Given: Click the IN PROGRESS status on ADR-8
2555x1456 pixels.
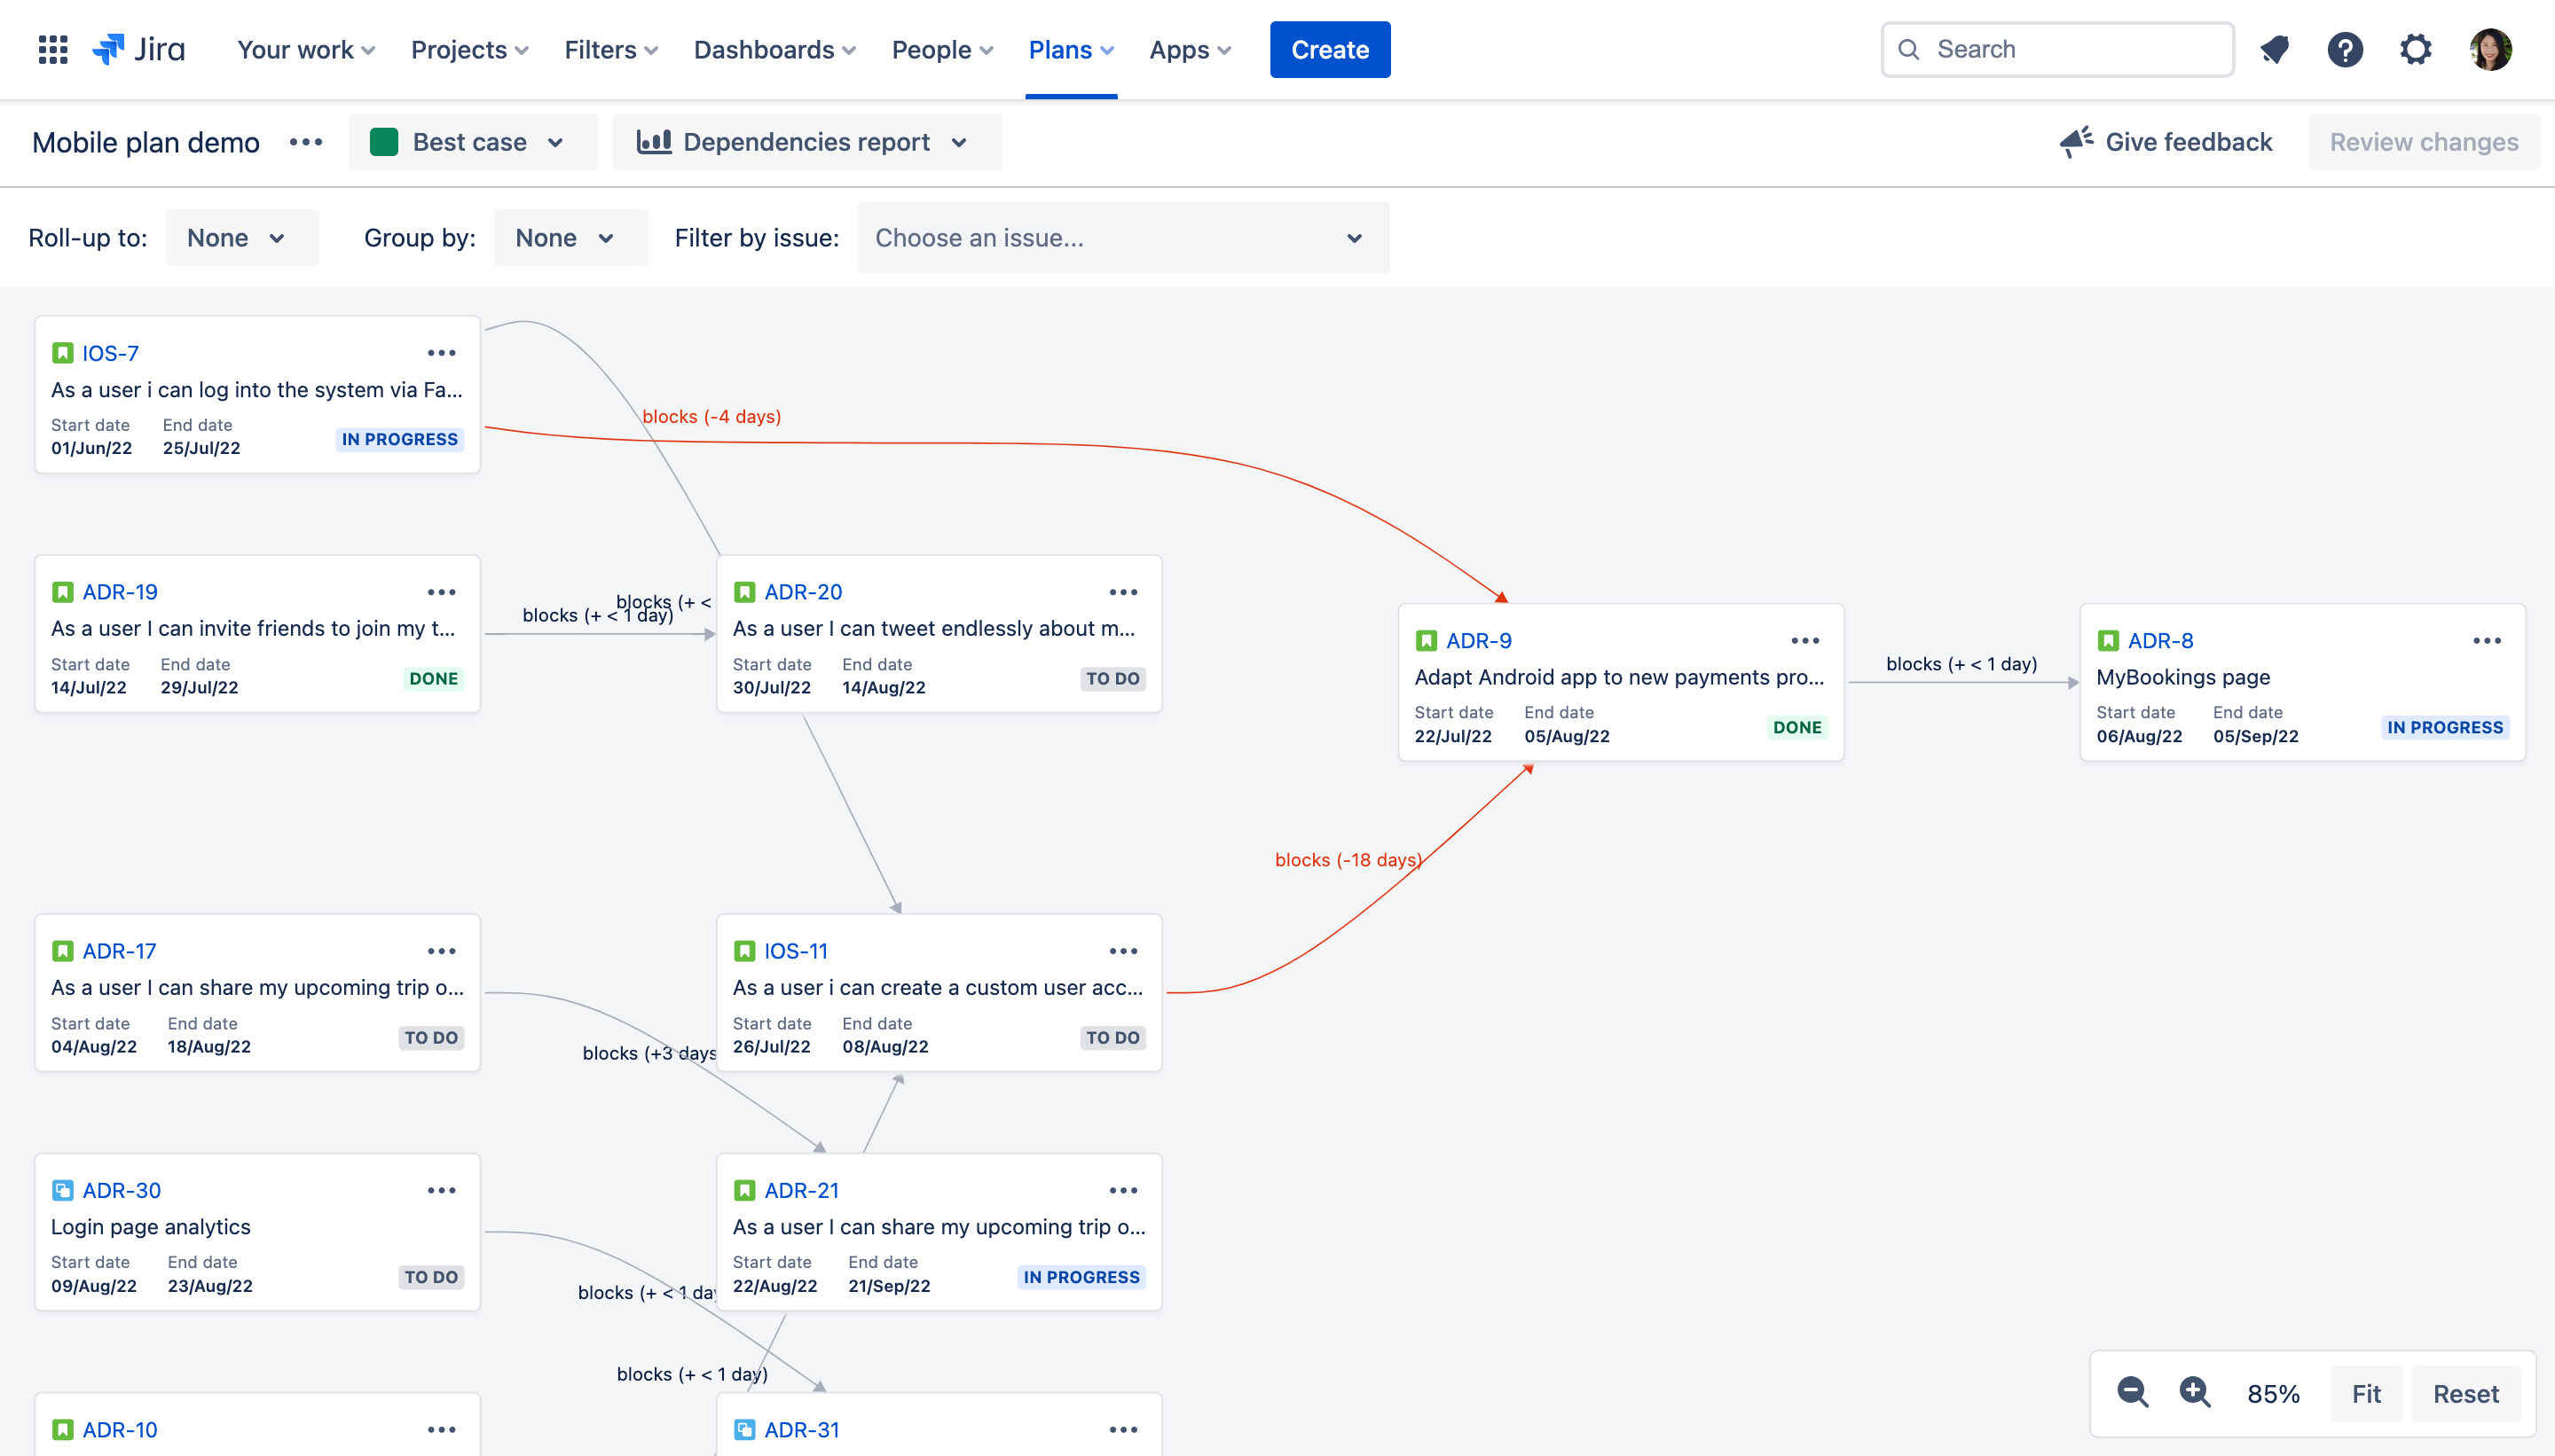Looking at the screenshot, I should (2444, 727).
